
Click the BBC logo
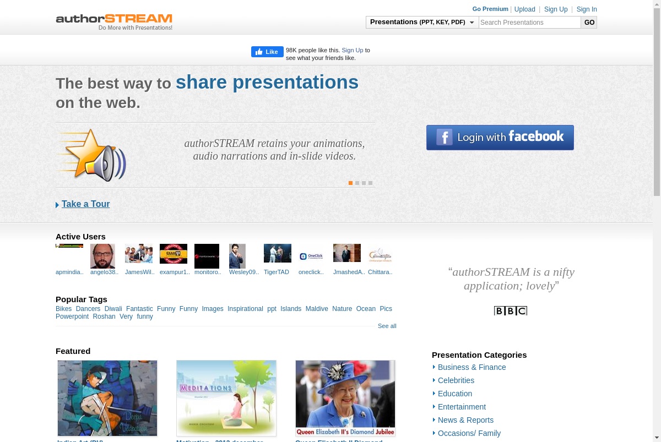pyautogui.click(x=511, y=311)
